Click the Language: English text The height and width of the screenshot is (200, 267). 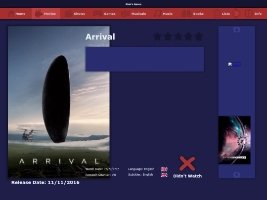[x=141, y=169]
